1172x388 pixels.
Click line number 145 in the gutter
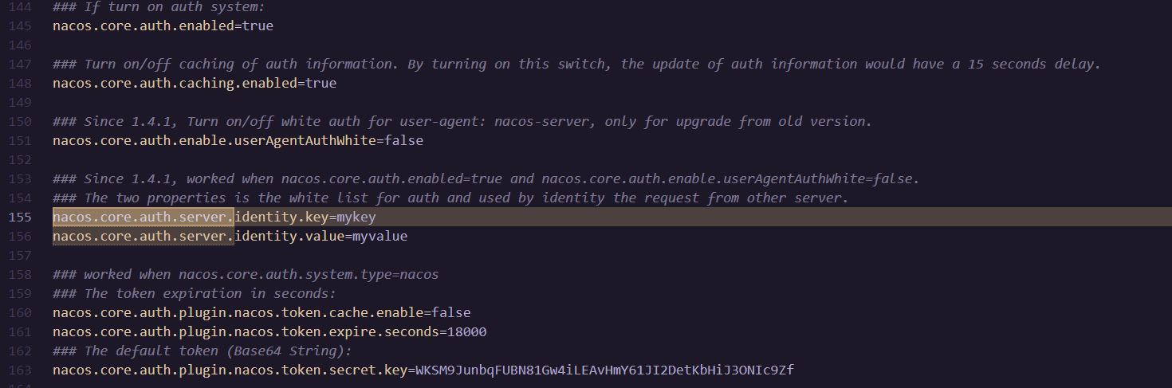[x=21, y=25]
